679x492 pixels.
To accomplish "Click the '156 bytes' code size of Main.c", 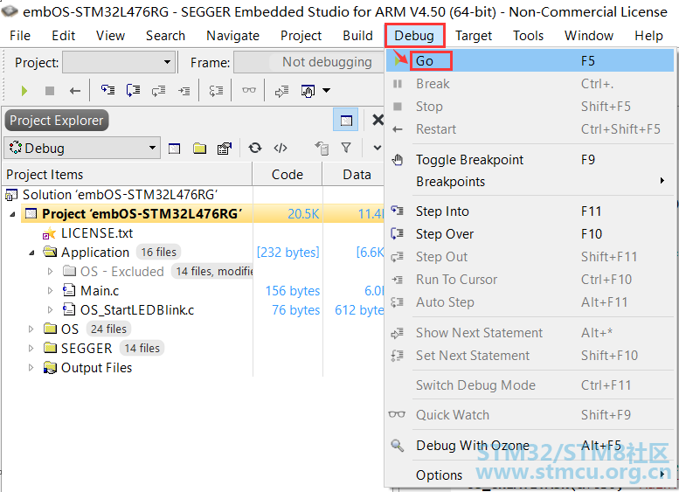I will tap(292, 291).
